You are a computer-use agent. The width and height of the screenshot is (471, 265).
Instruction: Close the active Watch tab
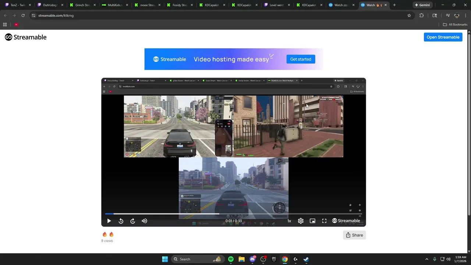point(386,5)
